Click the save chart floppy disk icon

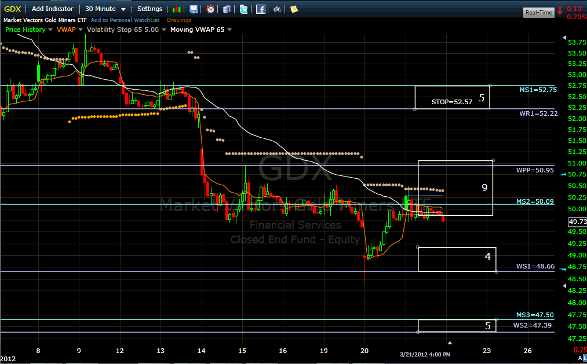(194, 9)
